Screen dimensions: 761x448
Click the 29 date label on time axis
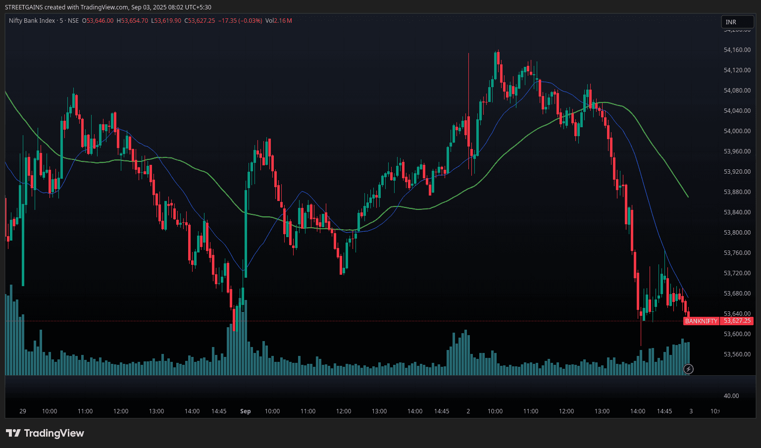[23, 411]
